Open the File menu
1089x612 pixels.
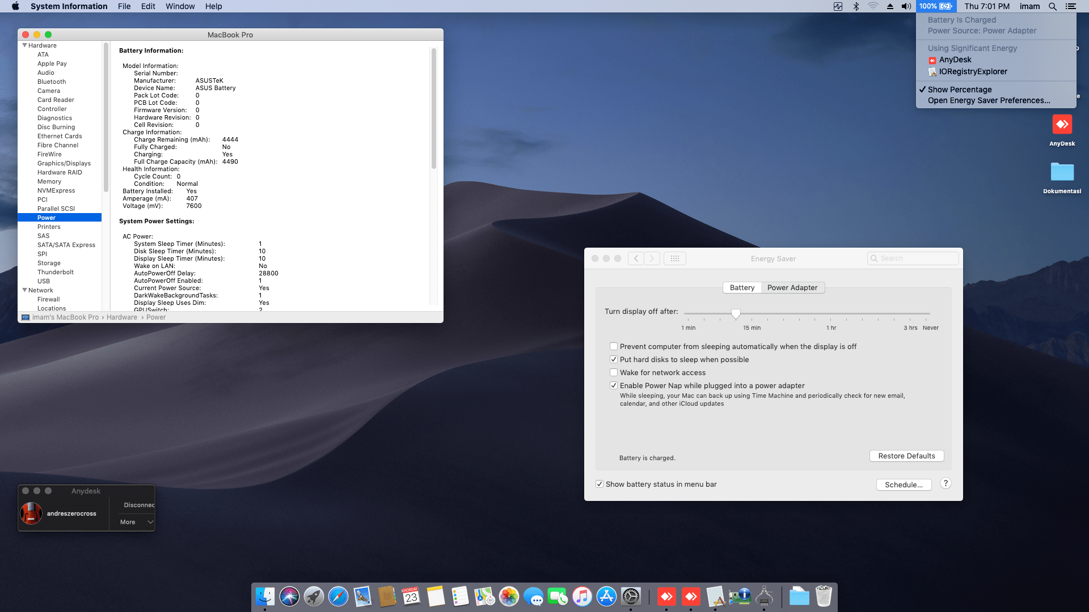(124, 6)
